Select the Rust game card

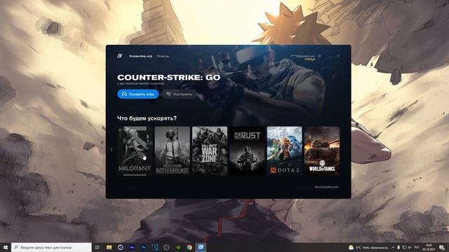click(x=247, y=150)
